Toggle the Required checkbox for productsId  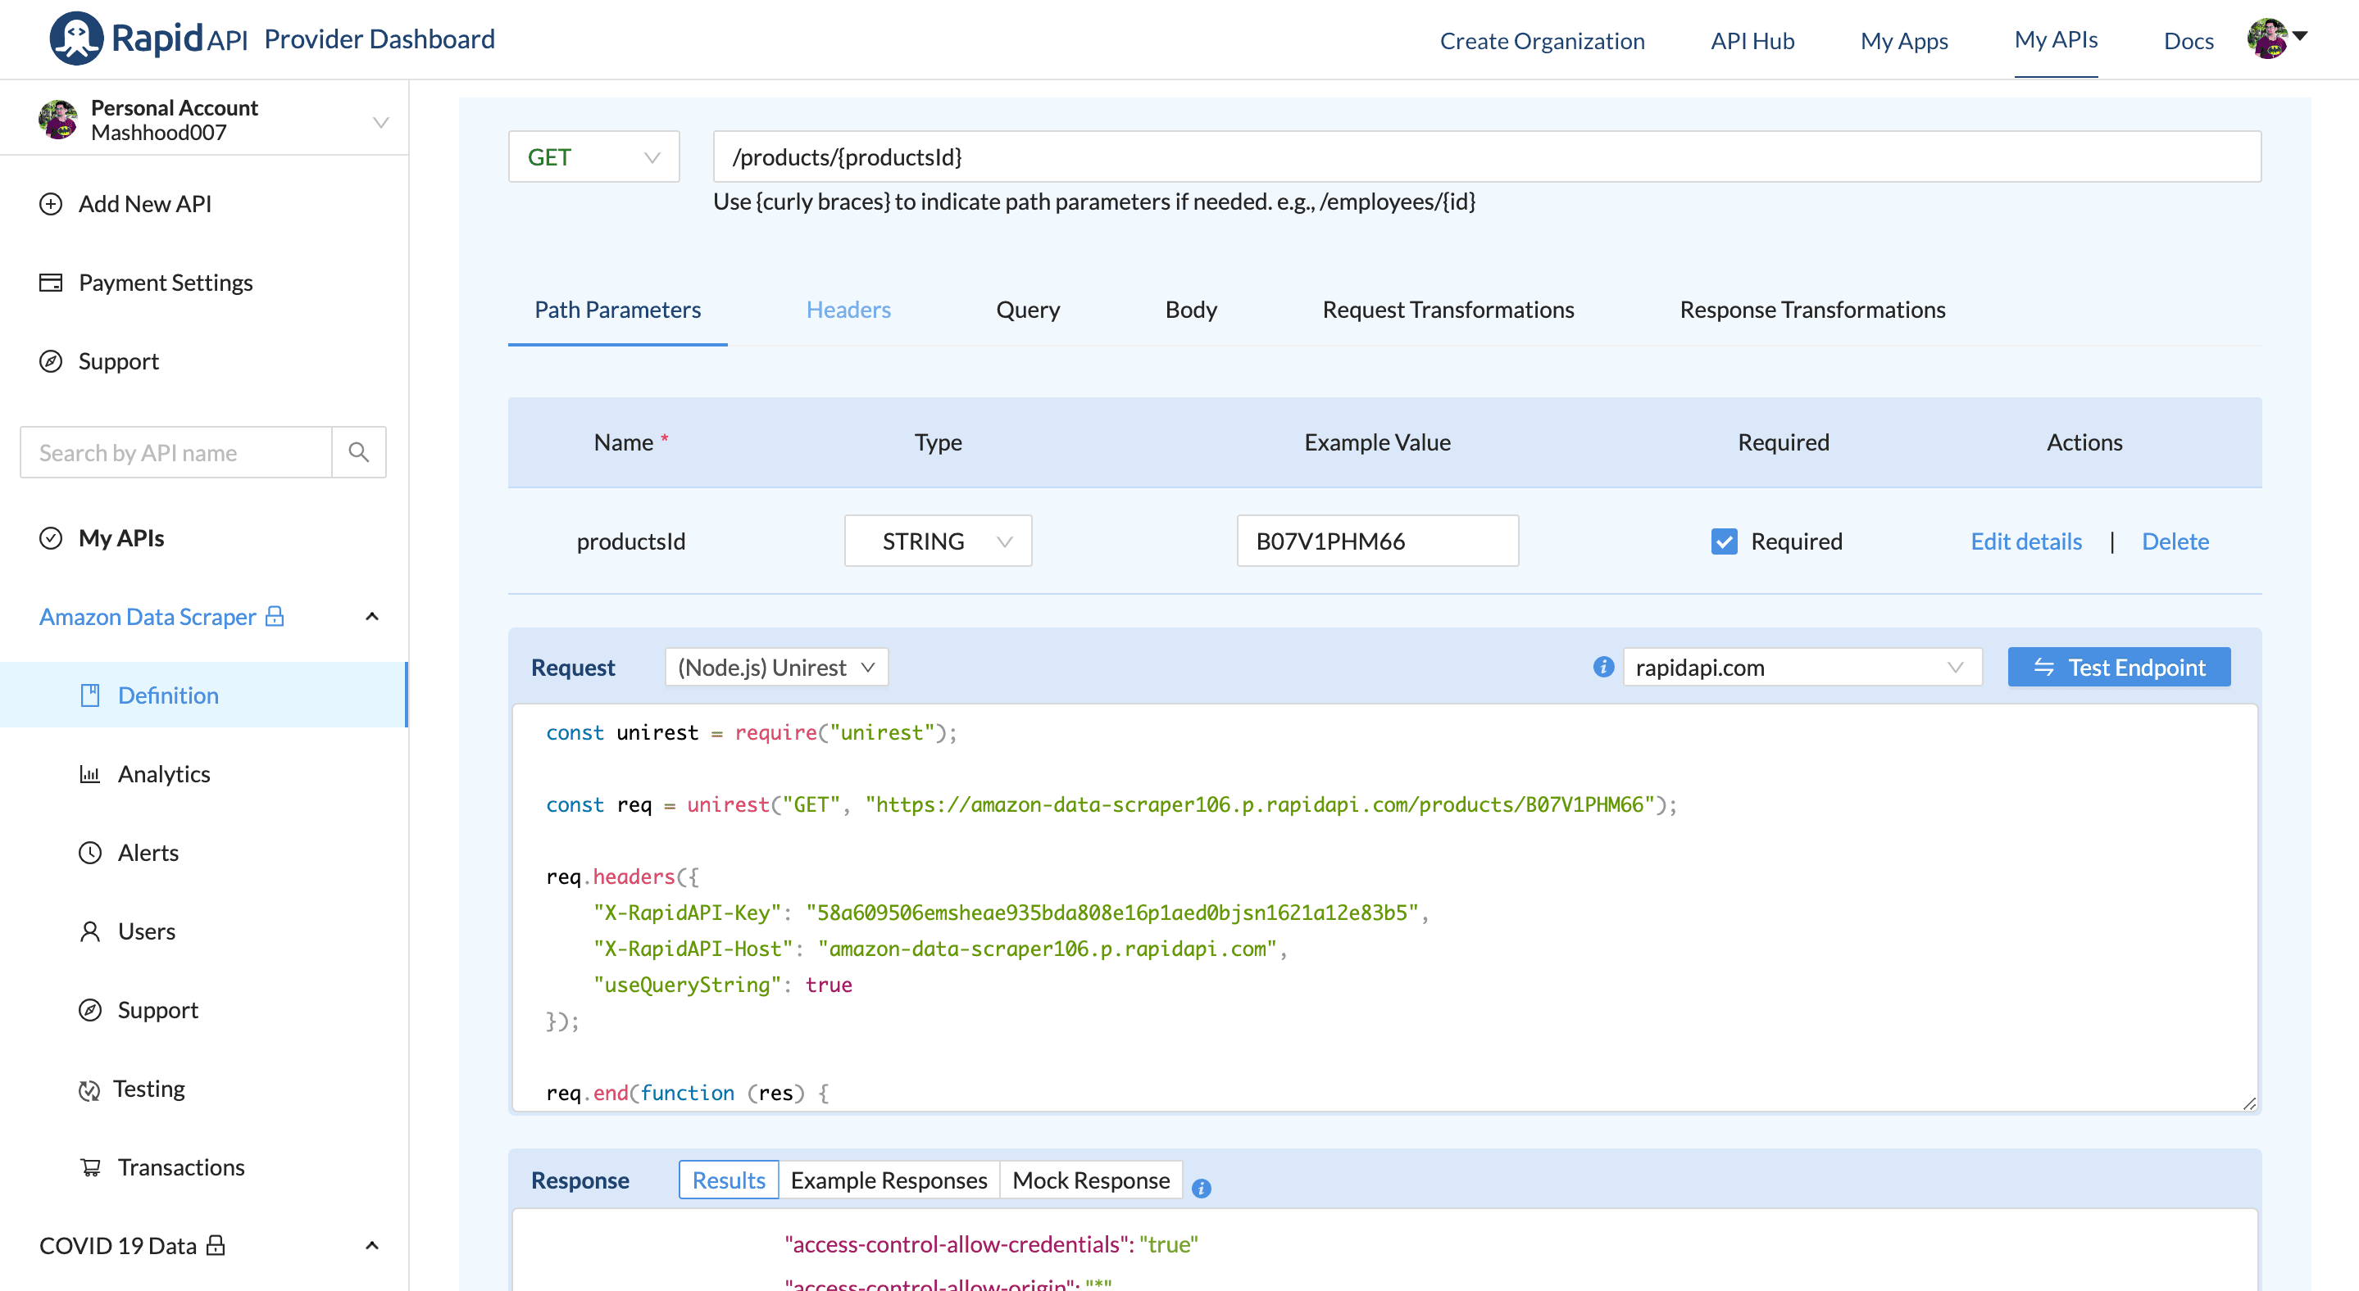click(x=1723, y=541)
